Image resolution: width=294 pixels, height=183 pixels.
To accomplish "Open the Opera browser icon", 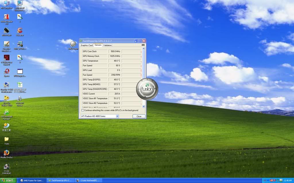I will coord(6,72).
